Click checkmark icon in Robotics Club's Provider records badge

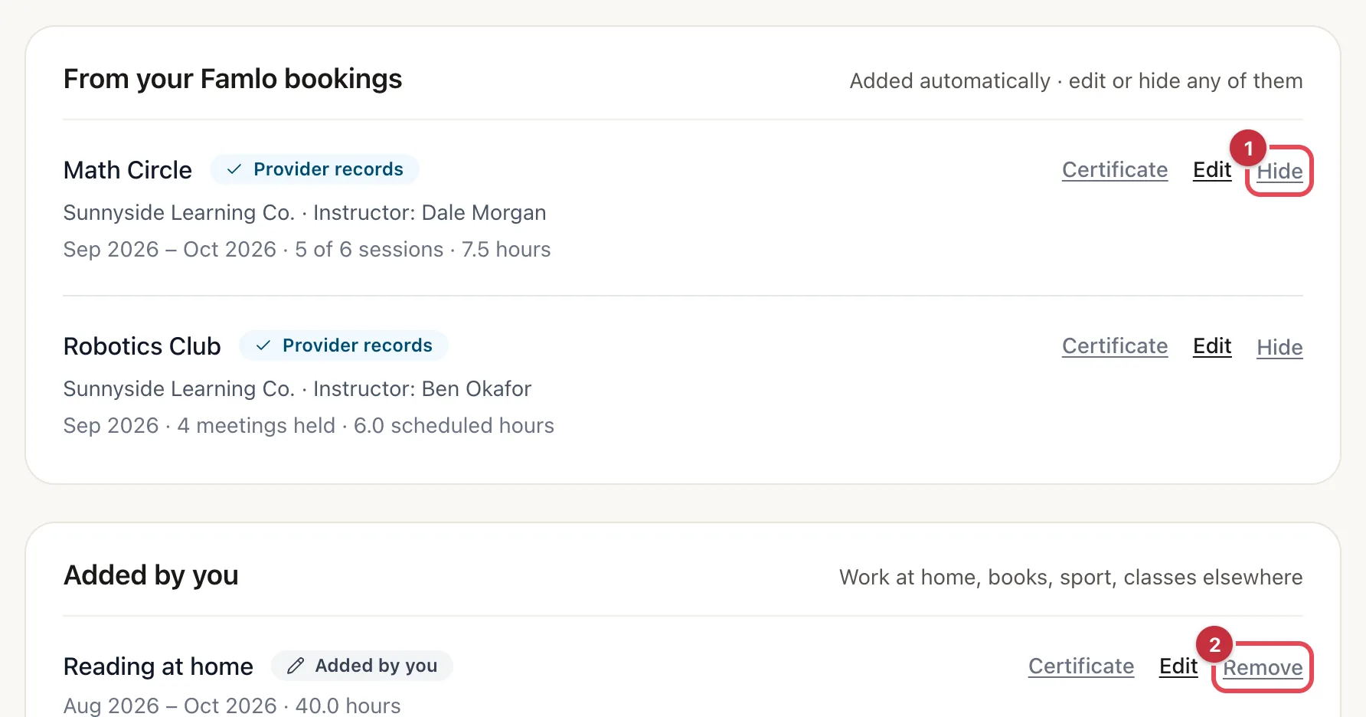point(263,345)
